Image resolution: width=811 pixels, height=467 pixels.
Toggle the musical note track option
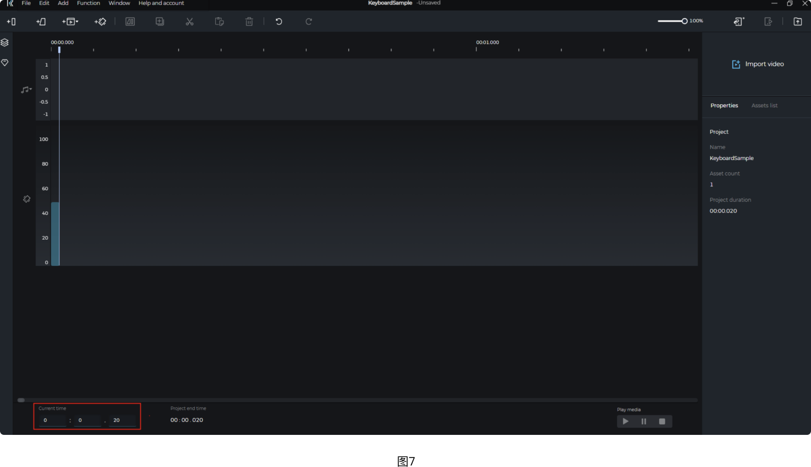point(24,89)
